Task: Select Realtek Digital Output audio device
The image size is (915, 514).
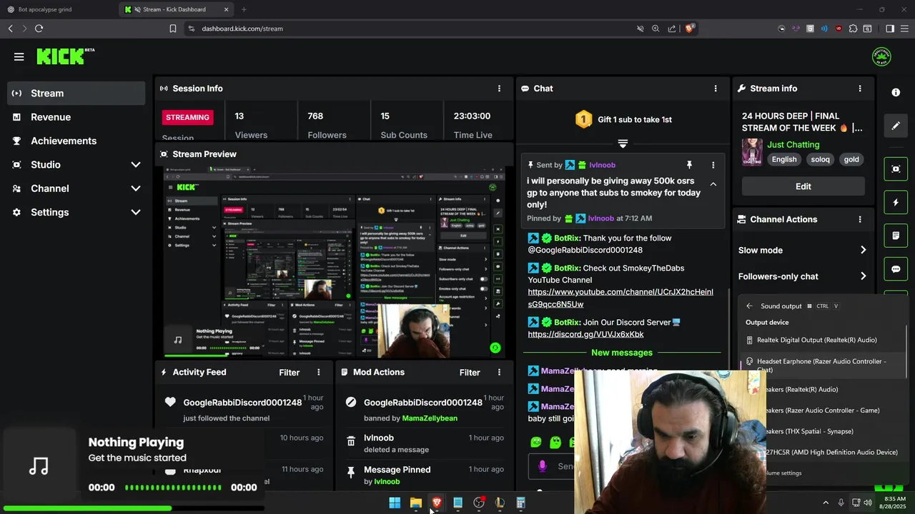Action: pos(822,340)
